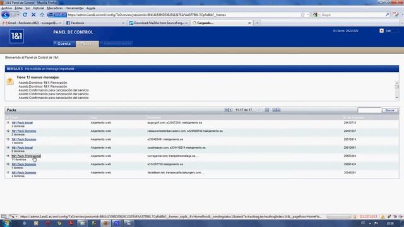Switch to the Cuenta tab

click(64, 44)
